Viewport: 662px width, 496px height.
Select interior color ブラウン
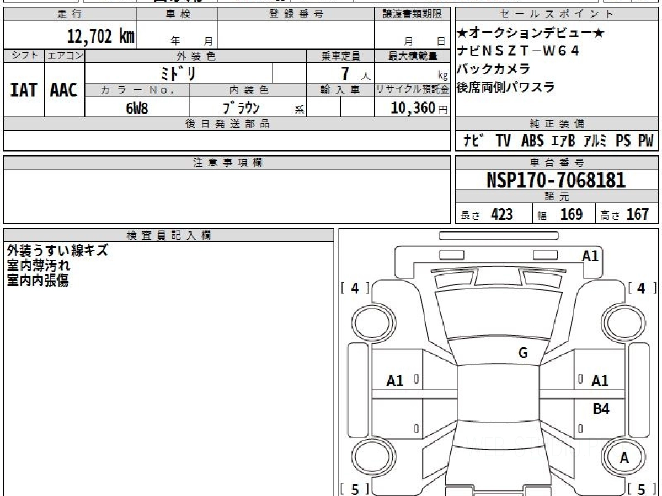(242, 107)
